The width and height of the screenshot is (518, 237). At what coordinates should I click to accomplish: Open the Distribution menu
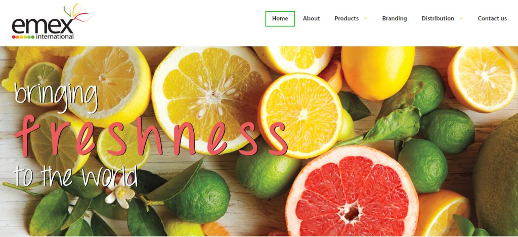coord(438,19)
